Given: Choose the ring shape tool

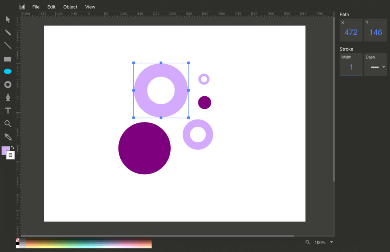Looking at the screenshot, I should pos(8,85).
